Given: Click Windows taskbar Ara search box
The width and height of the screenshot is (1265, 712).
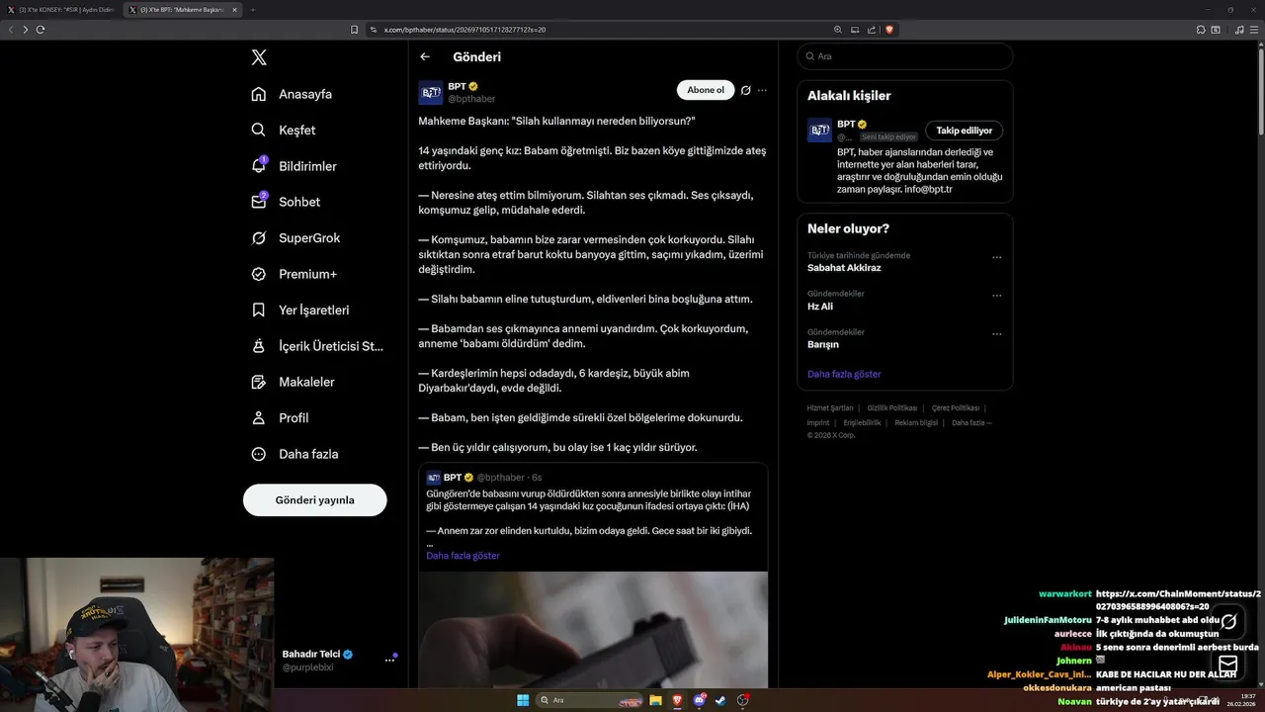Looking at the screenshot, I should tap(590, 700).
